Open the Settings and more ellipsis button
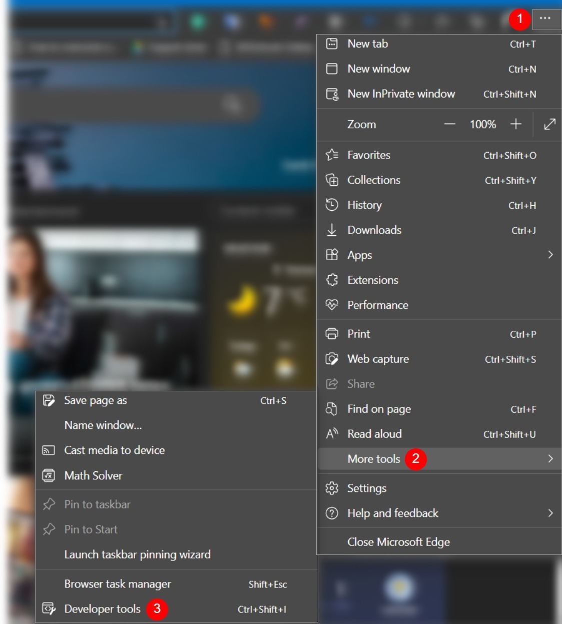Screen dimensions: 562x624 [545, 19]
